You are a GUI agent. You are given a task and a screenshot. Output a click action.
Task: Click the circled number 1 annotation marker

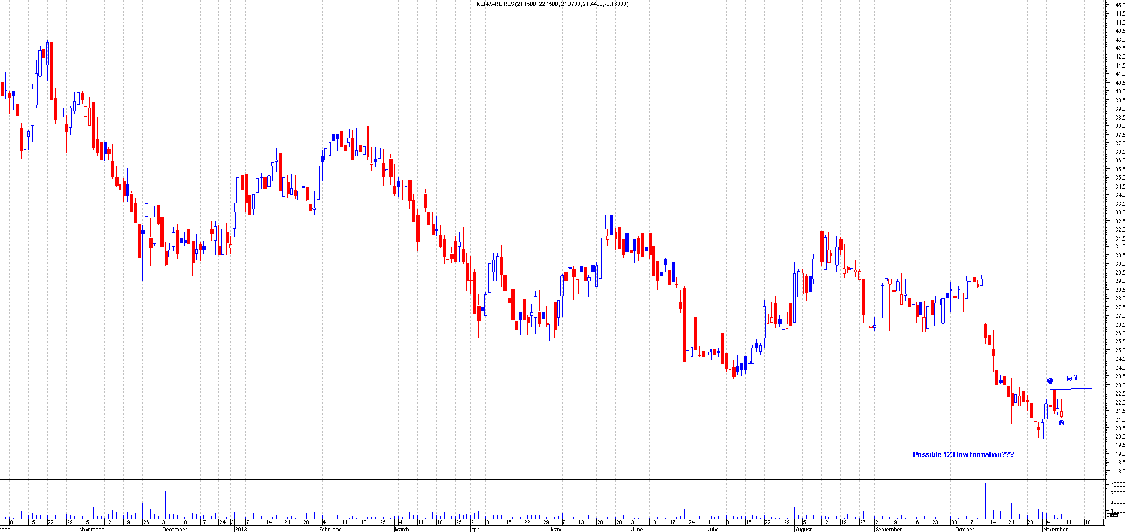click(1050, 381)
